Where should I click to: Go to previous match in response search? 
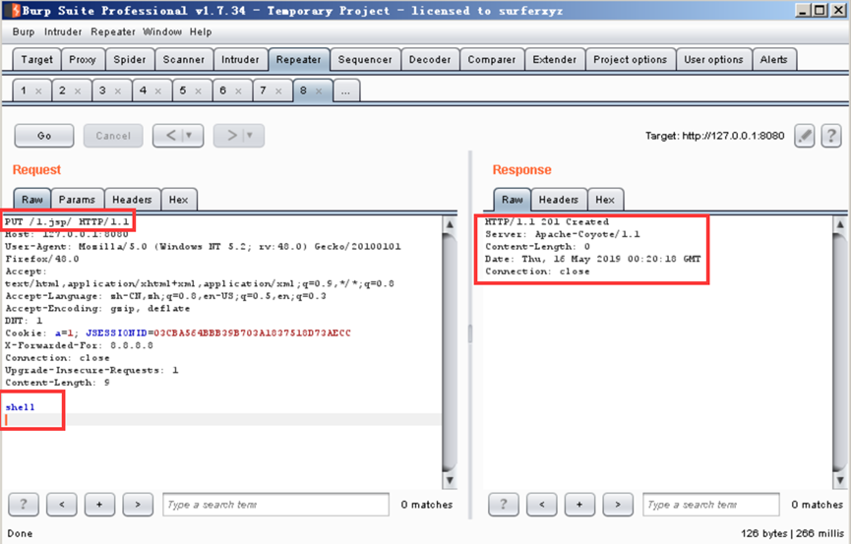click(x=541, y=505)
